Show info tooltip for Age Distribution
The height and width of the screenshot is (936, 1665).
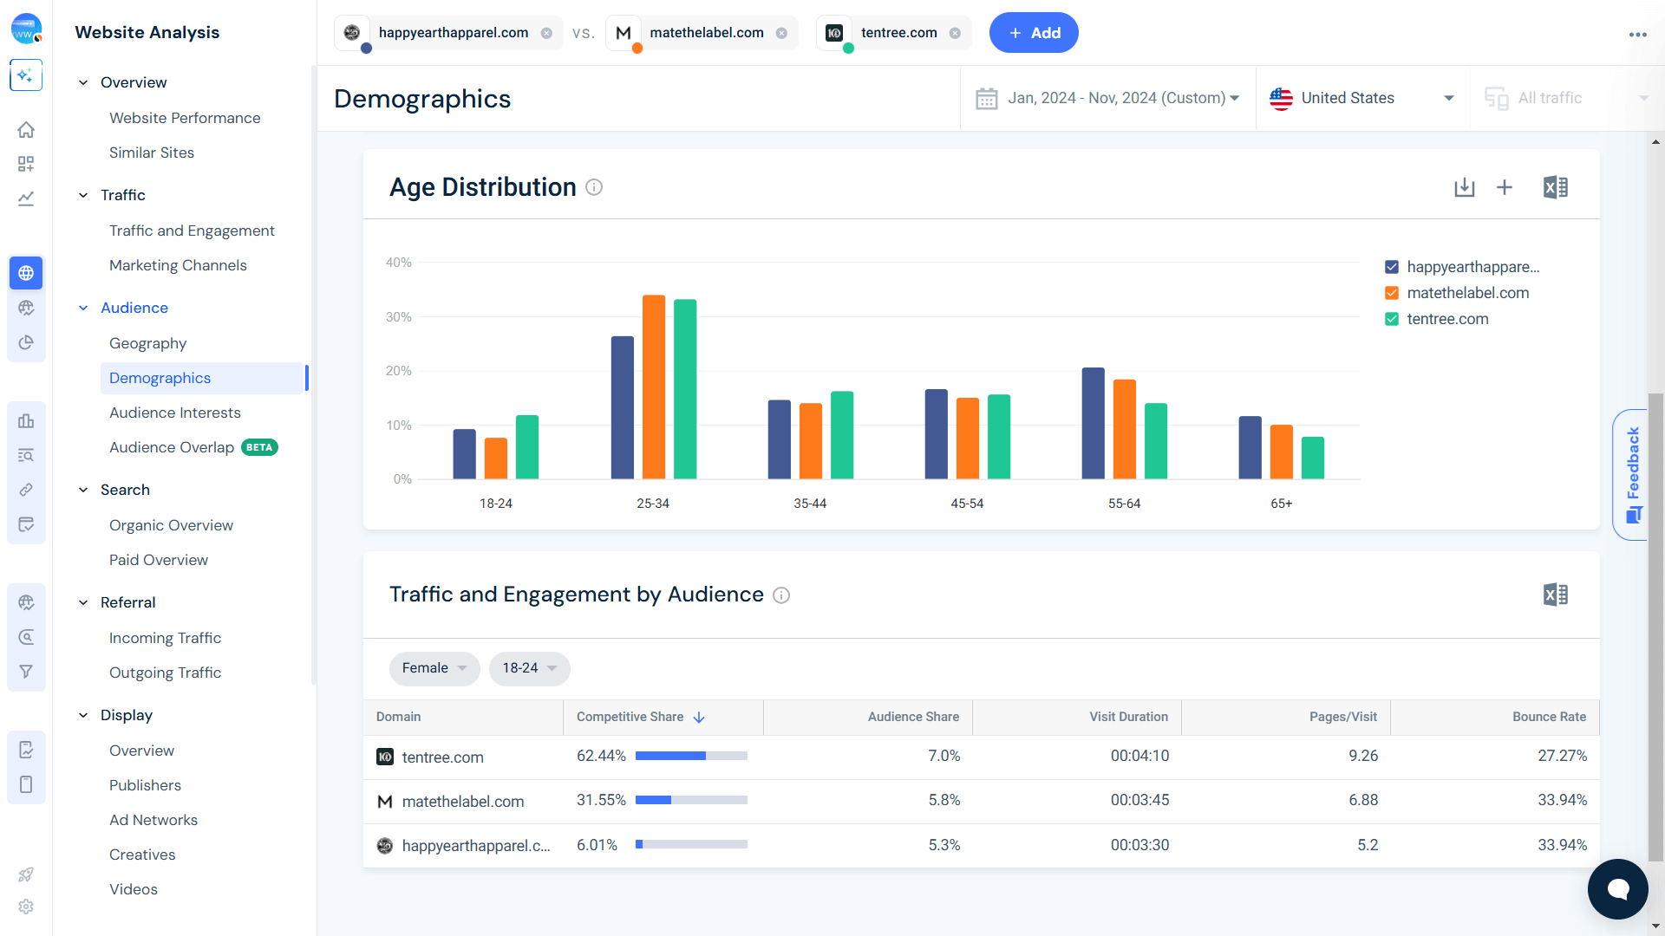point(594,187)
